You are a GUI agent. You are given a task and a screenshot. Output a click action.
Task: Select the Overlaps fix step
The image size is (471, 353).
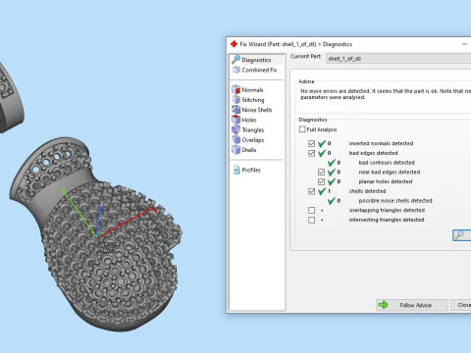point(248,140)
